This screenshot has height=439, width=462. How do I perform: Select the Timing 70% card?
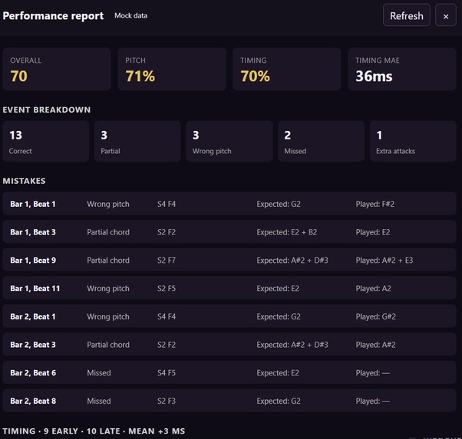(287, 69)
